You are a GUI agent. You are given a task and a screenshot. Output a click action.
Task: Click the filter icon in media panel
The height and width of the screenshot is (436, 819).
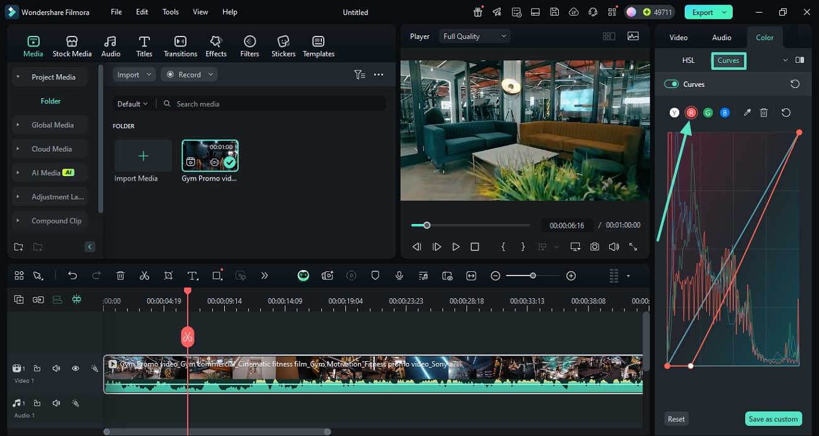(360, 74)
